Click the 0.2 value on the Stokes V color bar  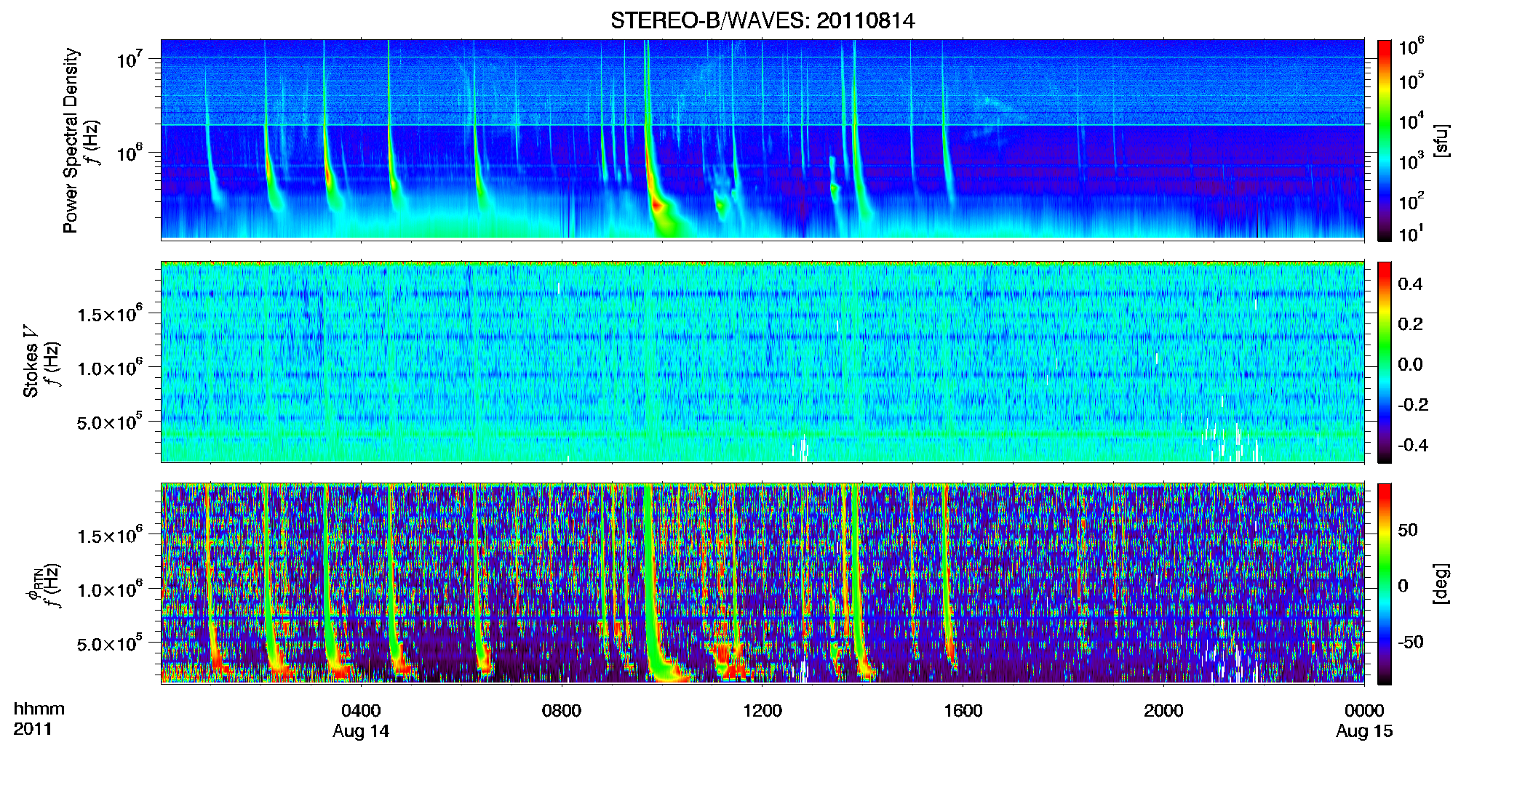(x=1410, y=324)
